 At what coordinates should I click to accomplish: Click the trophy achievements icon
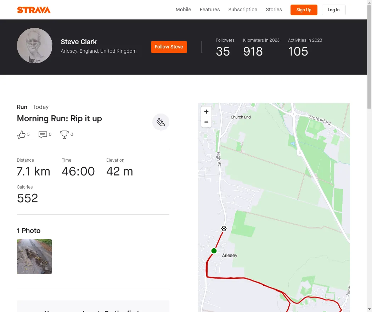coord(64,135)
